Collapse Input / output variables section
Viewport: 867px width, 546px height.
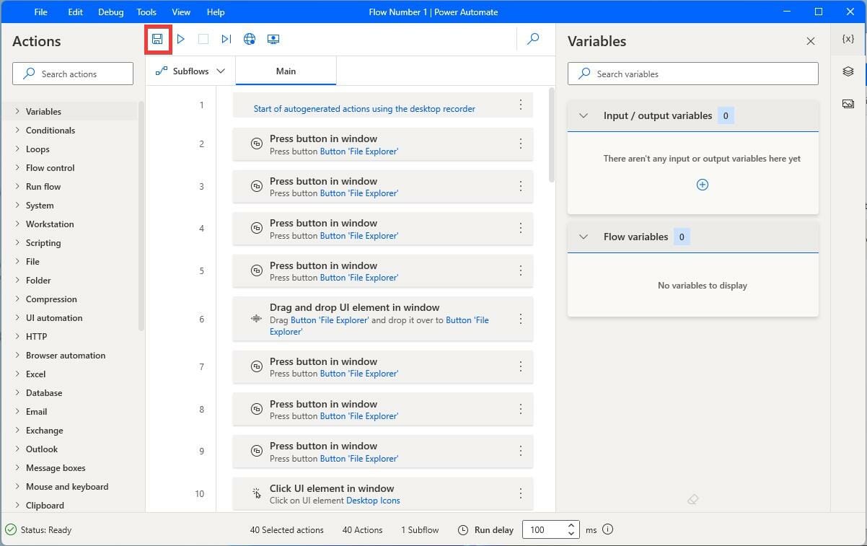(584, 115)
